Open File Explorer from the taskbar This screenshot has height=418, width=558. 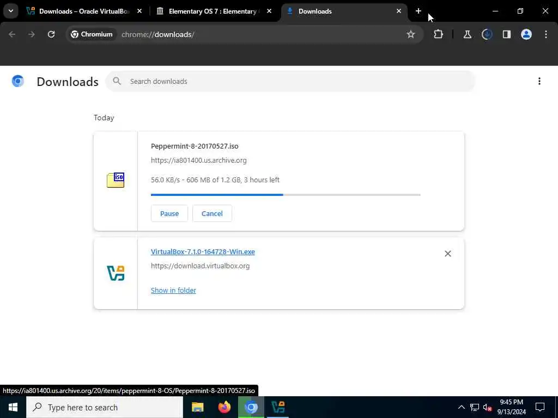(x=197, y=407)
